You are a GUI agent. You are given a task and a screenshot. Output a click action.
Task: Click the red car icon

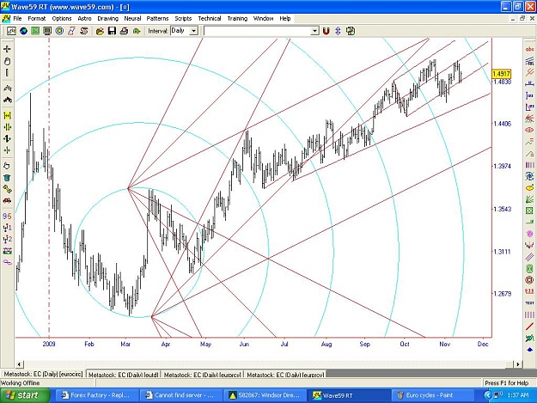[7, 201]
